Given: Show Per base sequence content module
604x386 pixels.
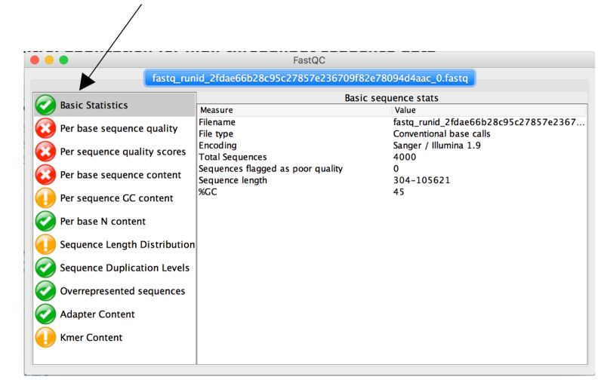Looking at the screenshot, I should click(115, 175).
